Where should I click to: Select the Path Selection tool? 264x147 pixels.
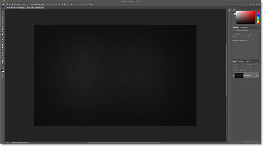[x=3, y=55]
